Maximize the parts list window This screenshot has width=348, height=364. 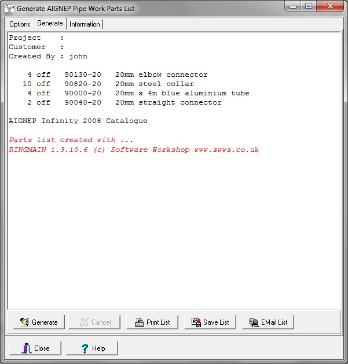[x=309, y=6]
